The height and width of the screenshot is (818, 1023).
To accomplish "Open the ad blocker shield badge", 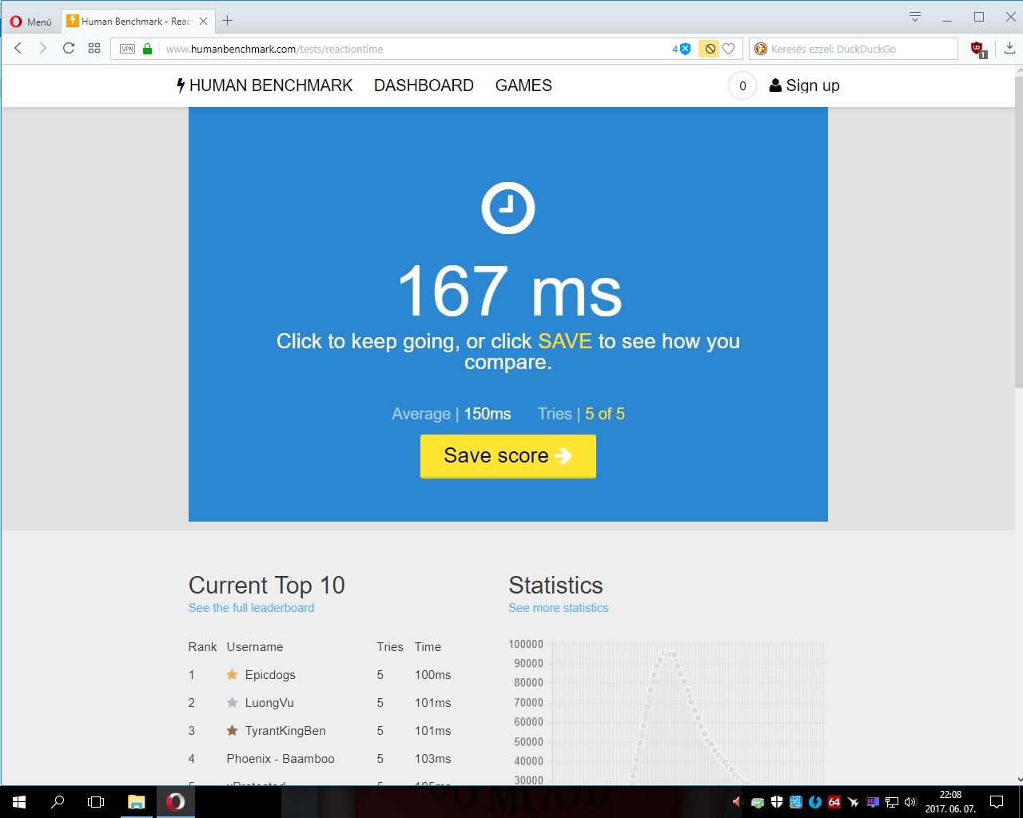I will 681,49.
